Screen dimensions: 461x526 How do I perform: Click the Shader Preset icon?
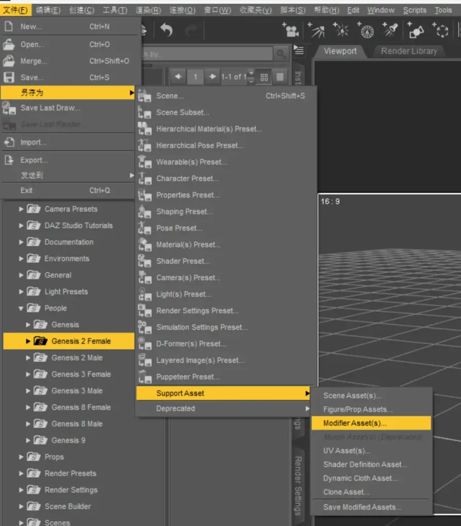(x=144, y=261)
